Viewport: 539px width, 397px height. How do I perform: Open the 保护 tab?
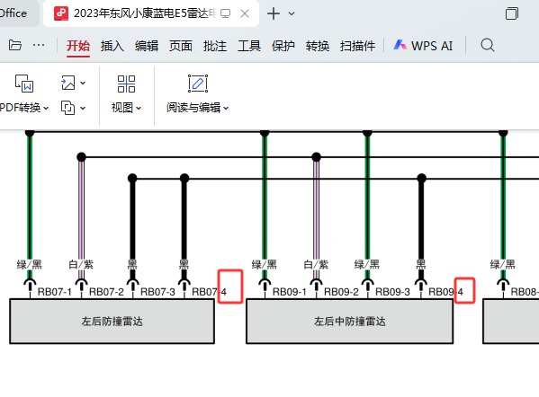pos(283,46)
